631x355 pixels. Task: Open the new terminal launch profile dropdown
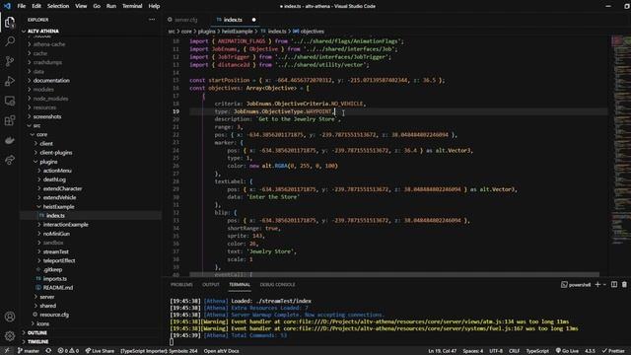point(604,285)
